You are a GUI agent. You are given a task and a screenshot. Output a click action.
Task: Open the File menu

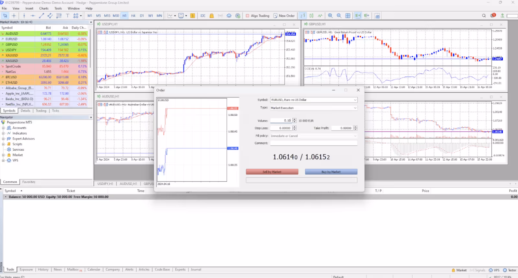(4, 8)
